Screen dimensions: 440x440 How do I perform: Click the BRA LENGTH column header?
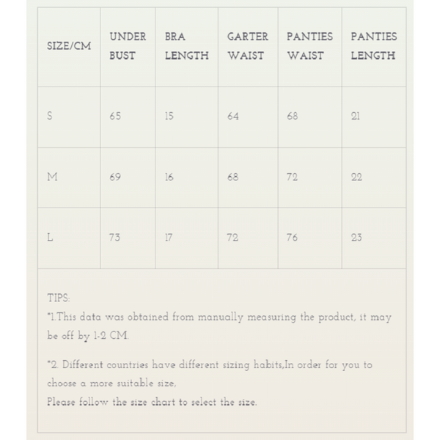click(186, 45)
